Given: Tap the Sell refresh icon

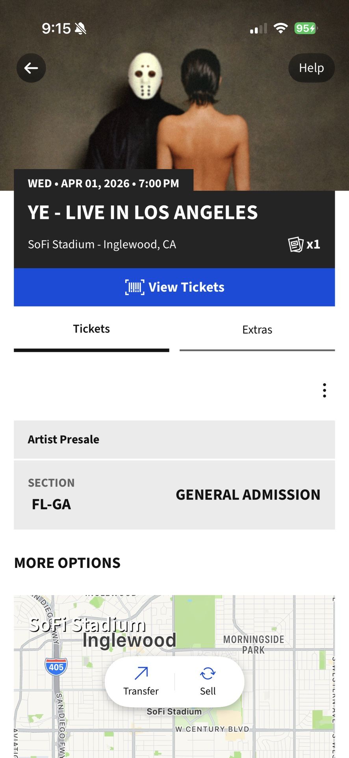Looking at the screenshot, I should pyautogui.click(x=208, y=673).
